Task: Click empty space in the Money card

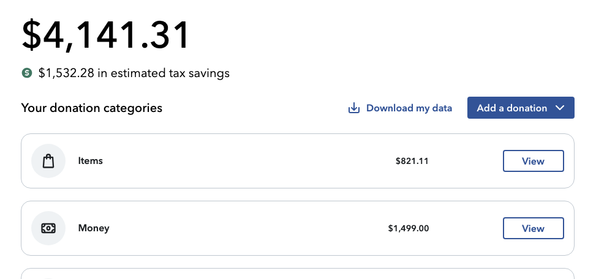Action: (245, 228)
